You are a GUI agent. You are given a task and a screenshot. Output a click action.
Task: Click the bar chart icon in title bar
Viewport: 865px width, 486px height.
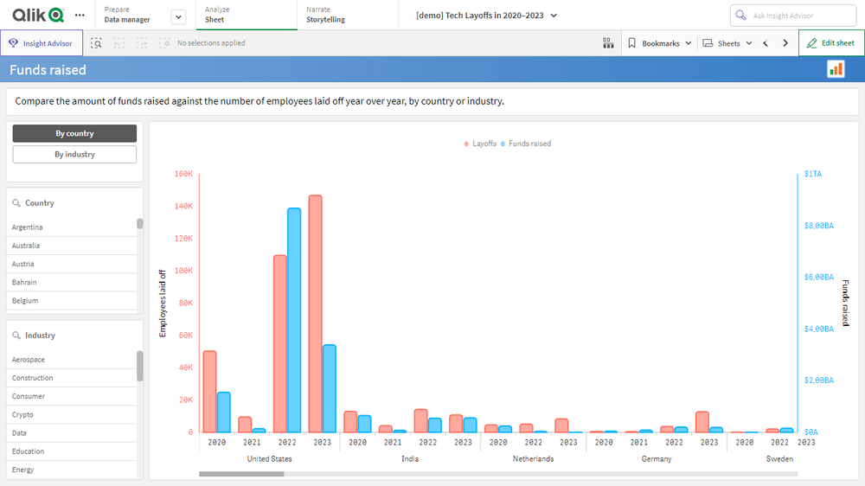pos(836,70)
